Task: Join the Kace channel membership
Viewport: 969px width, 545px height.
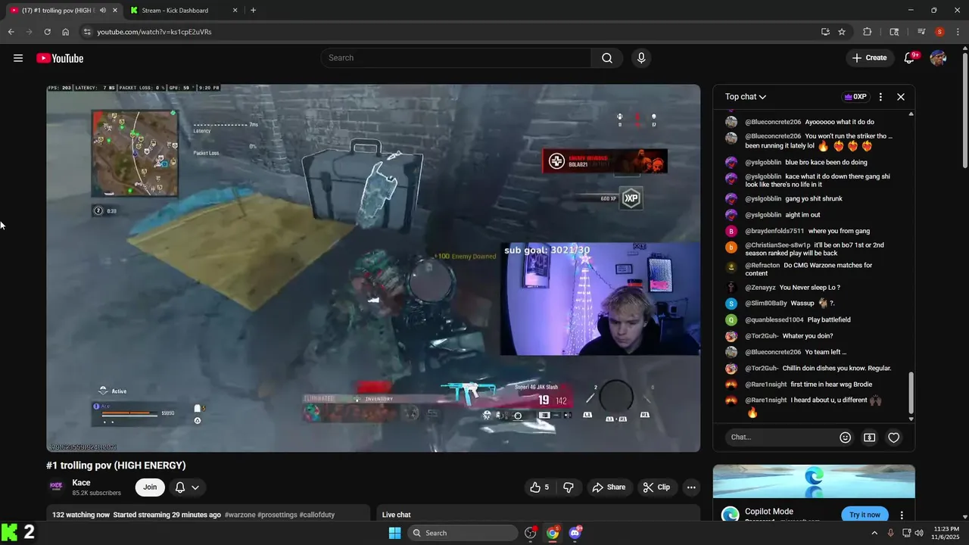Action: pyautogui.click(x=150, y=487)
